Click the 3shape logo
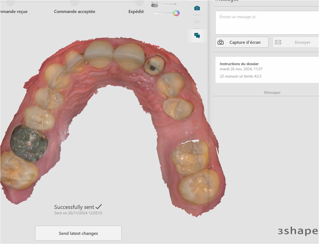 pos(298,231)
